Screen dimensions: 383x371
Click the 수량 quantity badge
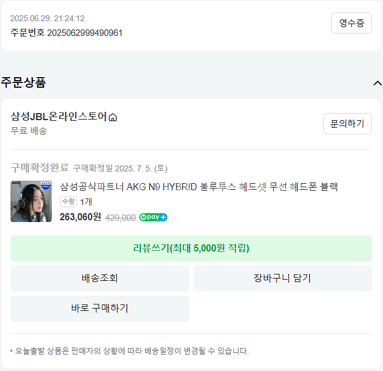tap(68, 201)
